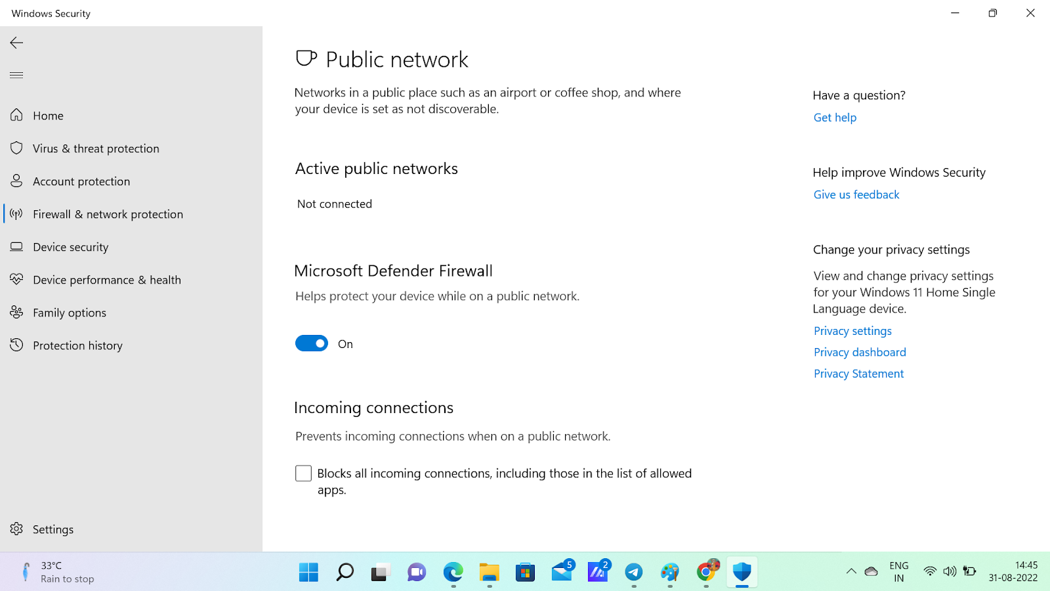Open Microsoft Store from the taskbar
This screenshot has height=591, width=1050.
tap(525, 573)
